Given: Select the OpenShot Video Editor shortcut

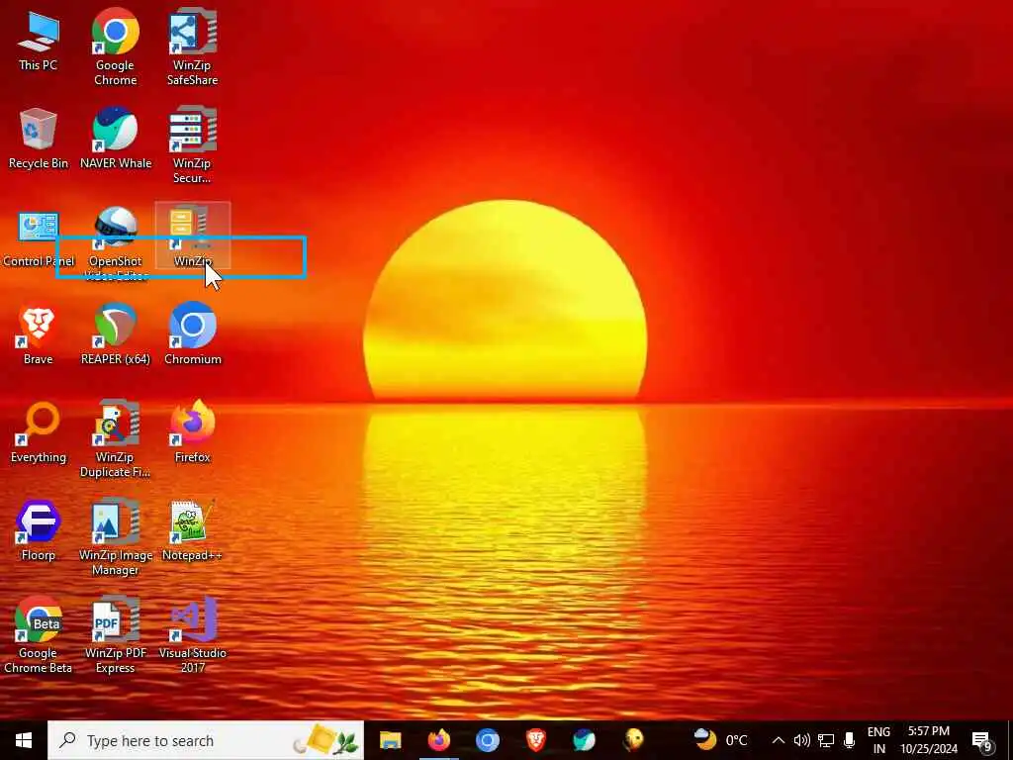Looking at the screenshot, I should 115,243.
